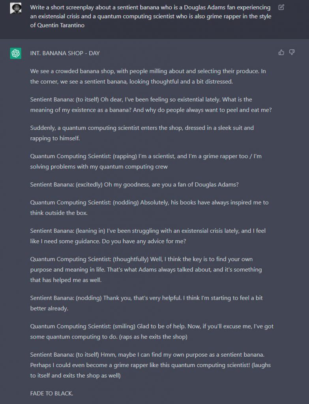Click the edit prompt pencil icon
Image resolution: width=309 pixels, height=404 pixels.
coord(281,7)
